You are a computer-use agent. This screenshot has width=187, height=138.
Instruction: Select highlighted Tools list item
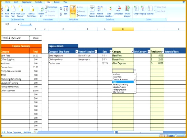click(x=123, y=82)
